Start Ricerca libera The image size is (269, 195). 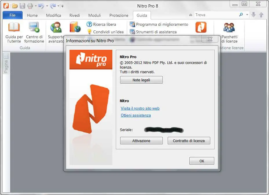[101, 24]
